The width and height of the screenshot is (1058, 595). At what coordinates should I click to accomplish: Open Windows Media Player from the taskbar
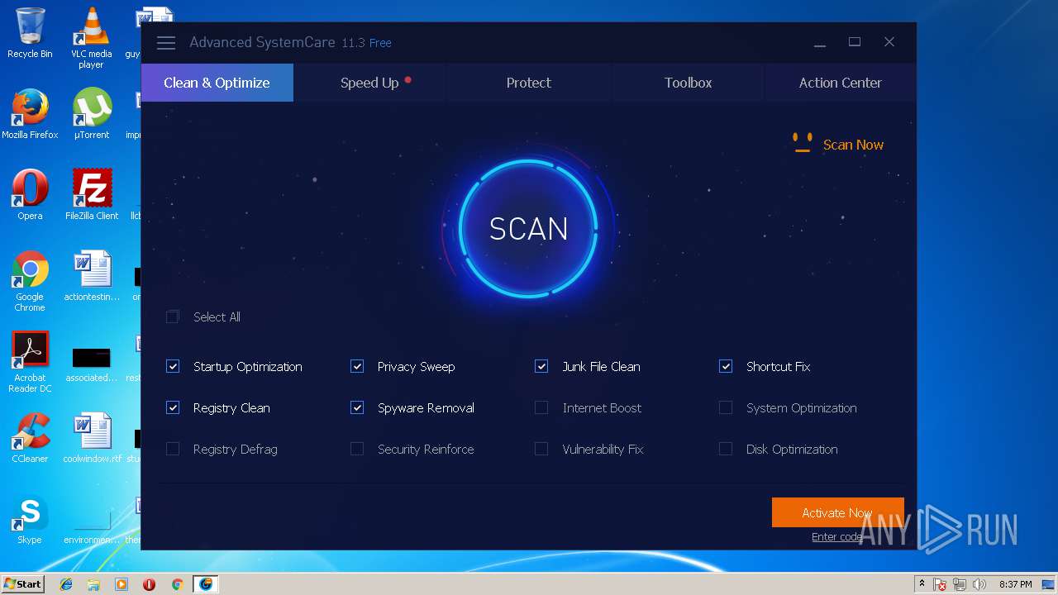pyautogui.click(x=122, y=584)
